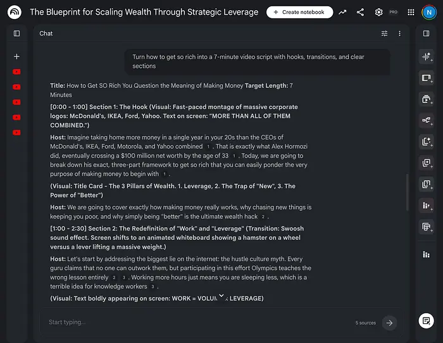443x343 pixels.
Task: Click the scroll-down chevron in chat
Action: 221,296
